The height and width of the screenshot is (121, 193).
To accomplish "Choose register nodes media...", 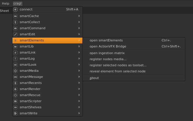I will tap(134, 59).
